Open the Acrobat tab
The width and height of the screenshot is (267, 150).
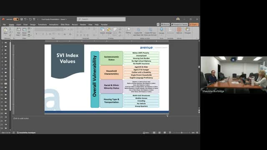point(104,25)
